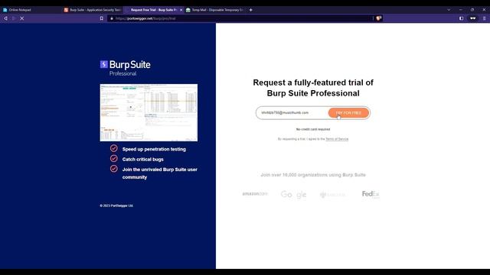The width and height of the screenshot is (490, 275).
Task: Click the Burp Suite Professional logo
Action: click(126, 68)
